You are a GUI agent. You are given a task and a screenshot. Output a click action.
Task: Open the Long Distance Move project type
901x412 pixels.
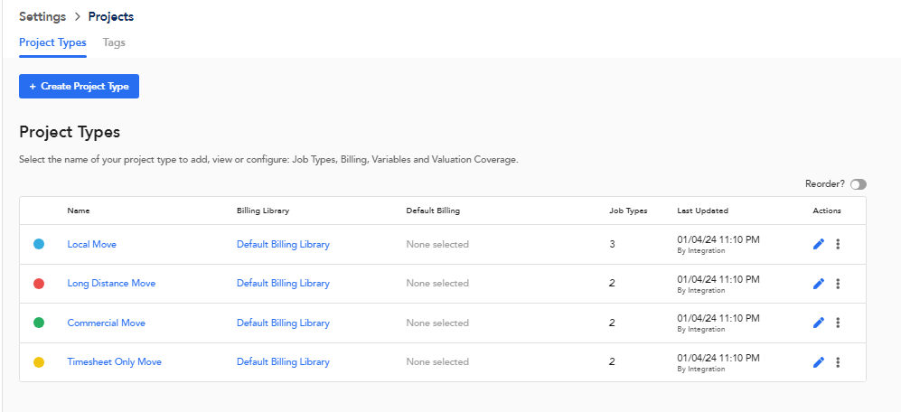click(x=111, y=284)
